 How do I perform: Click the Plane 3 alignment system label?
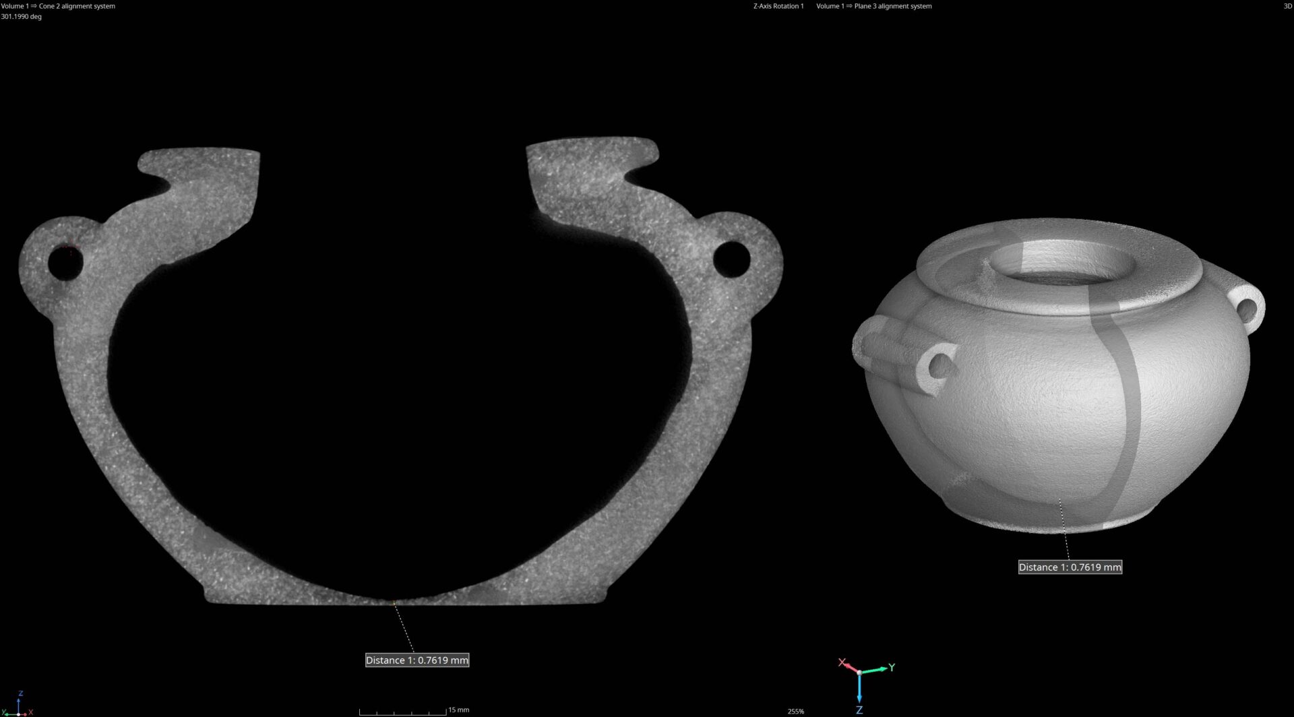pyautogui.click(x=873, y=6)
